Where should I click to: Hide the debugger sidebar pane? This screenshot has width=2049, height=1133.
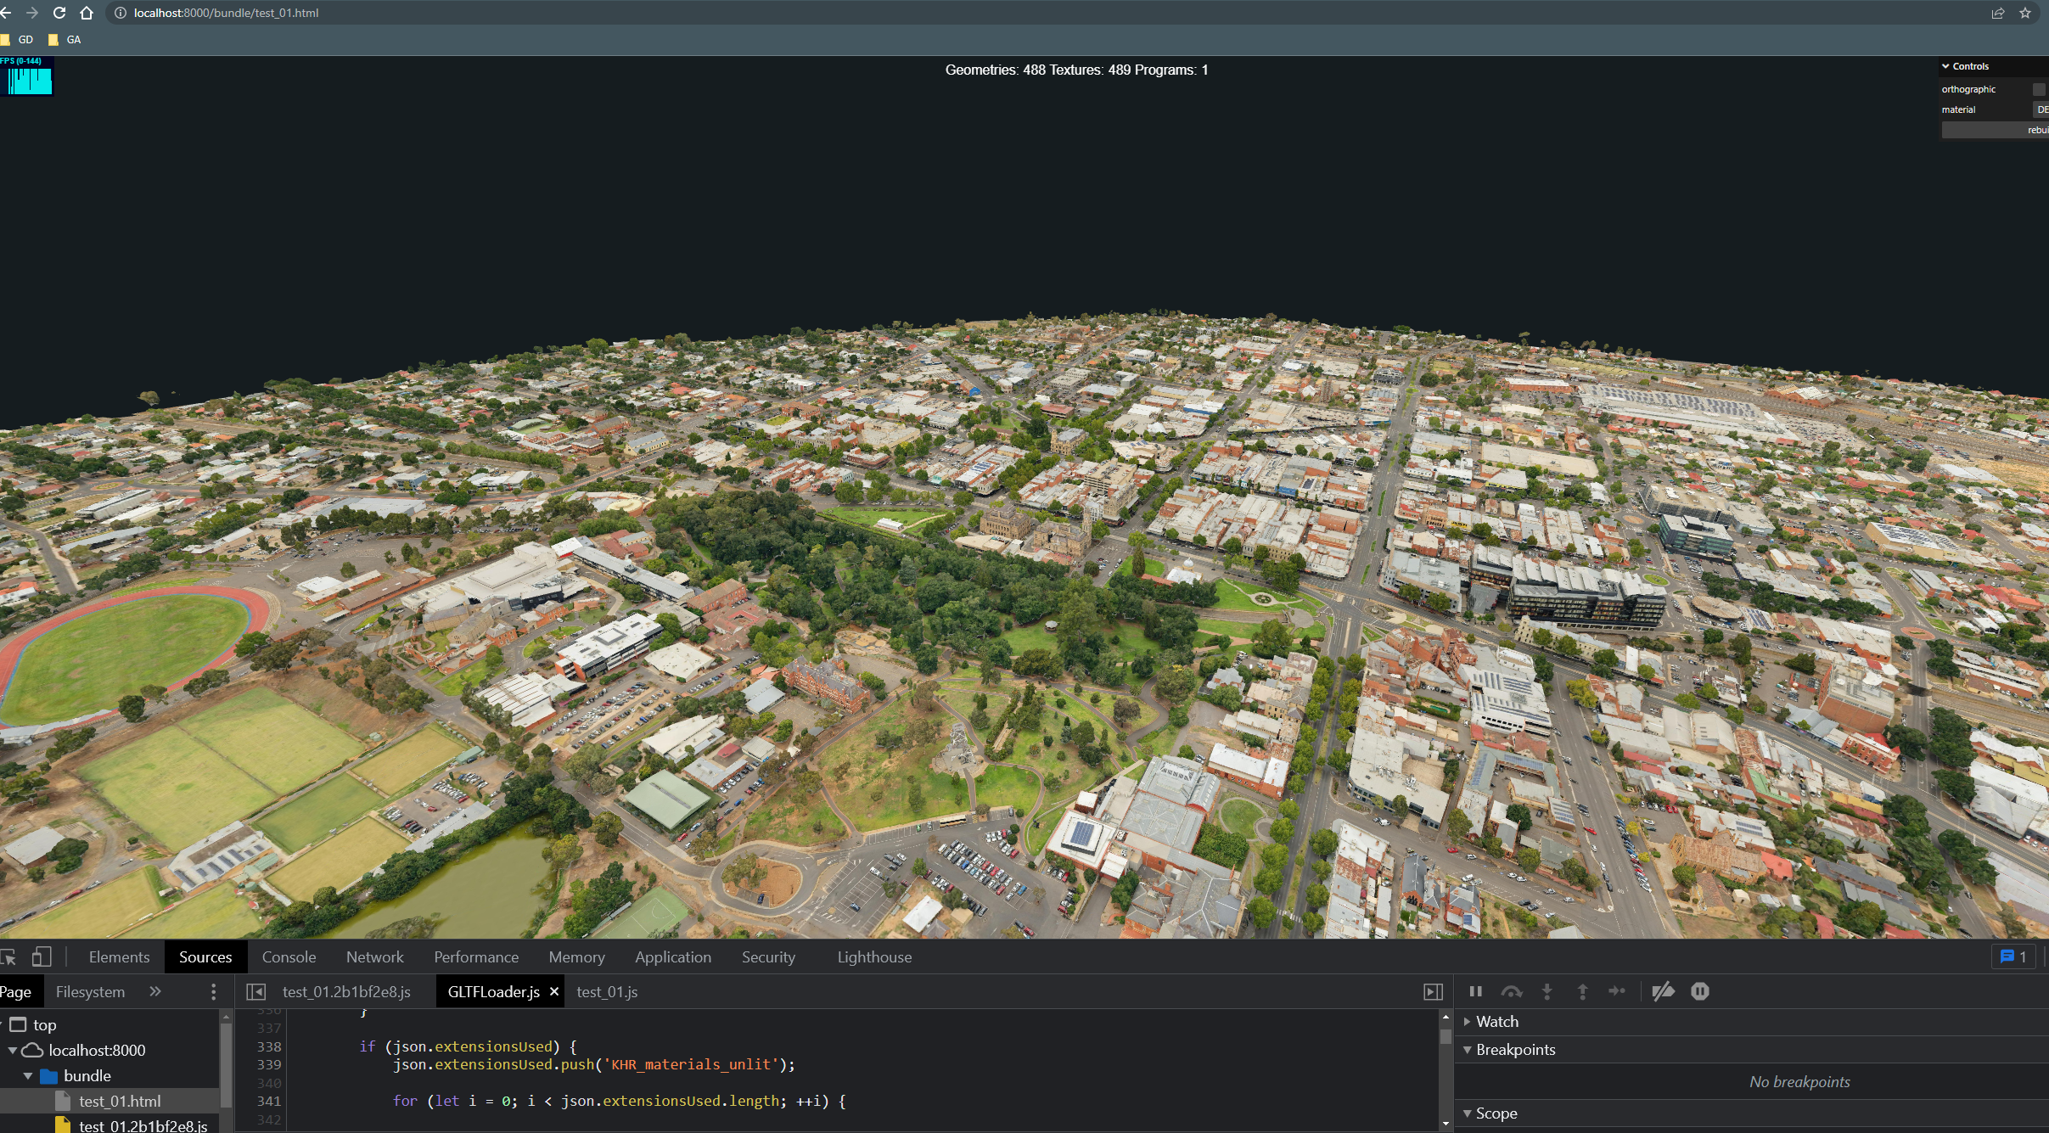coord(1433,991)
